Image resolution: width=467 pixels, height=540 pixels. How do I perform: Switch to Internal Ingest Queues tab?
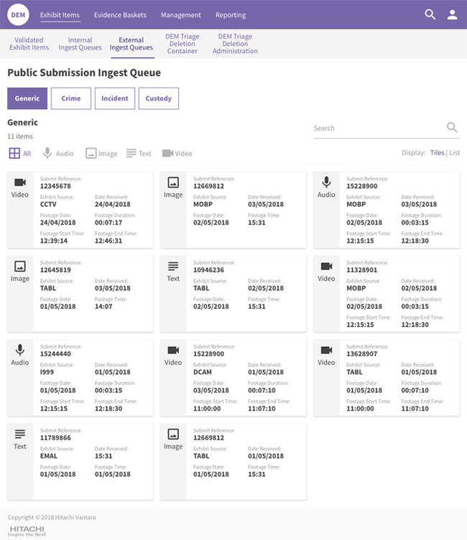(80, 45)
